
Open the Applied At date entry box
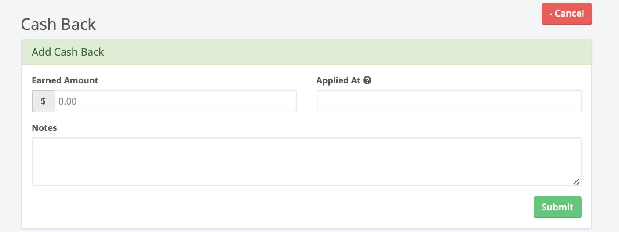click(x=449, y=101)
